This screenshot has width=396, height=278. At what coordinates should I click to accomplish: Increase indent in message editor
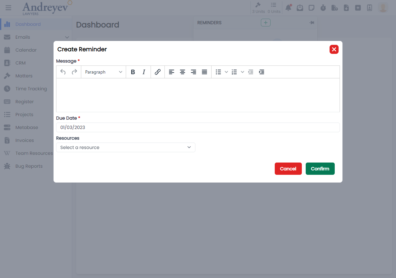pos(262,72)
